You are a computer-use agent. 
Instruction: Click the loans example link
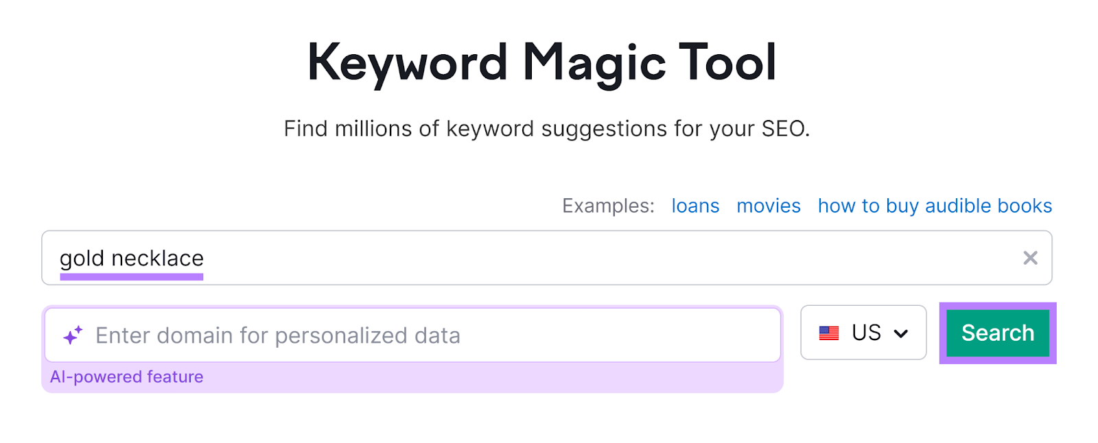[x=695, y=206]
